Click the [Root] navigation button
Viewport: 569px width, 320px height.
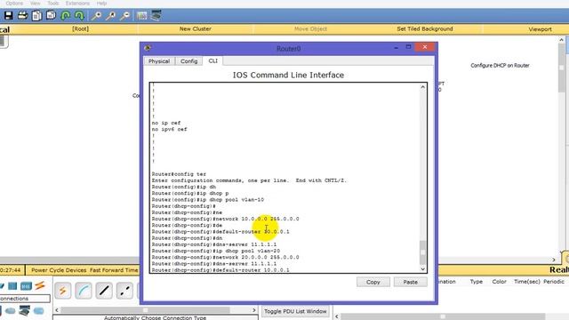point(80,28)
